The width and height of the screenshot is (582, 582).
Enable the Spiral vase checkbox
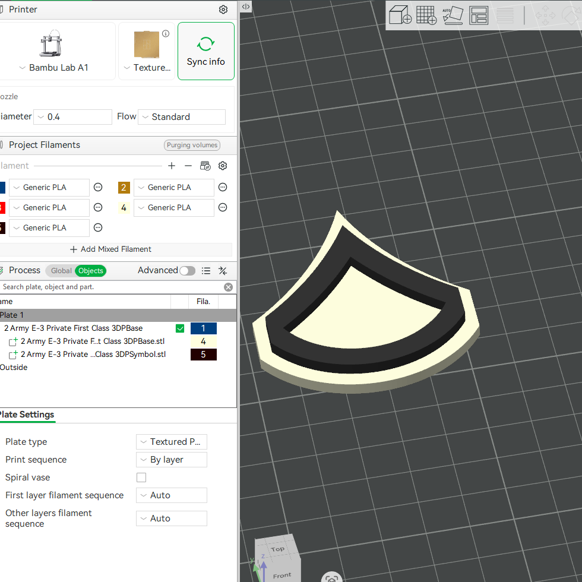pyautogui.click(x=141, y=477)
